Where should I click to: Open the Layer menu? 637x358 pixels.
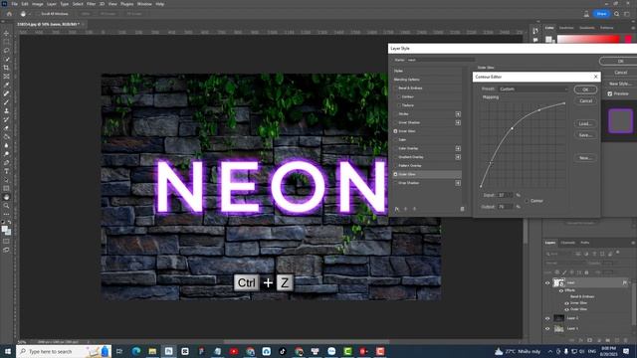pyautogui.click(x=51, y=4)
